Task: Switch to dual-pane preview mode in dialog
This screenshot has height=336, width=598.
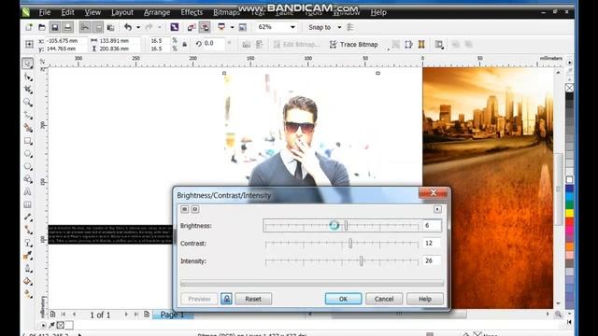Action: click(185, 209)
